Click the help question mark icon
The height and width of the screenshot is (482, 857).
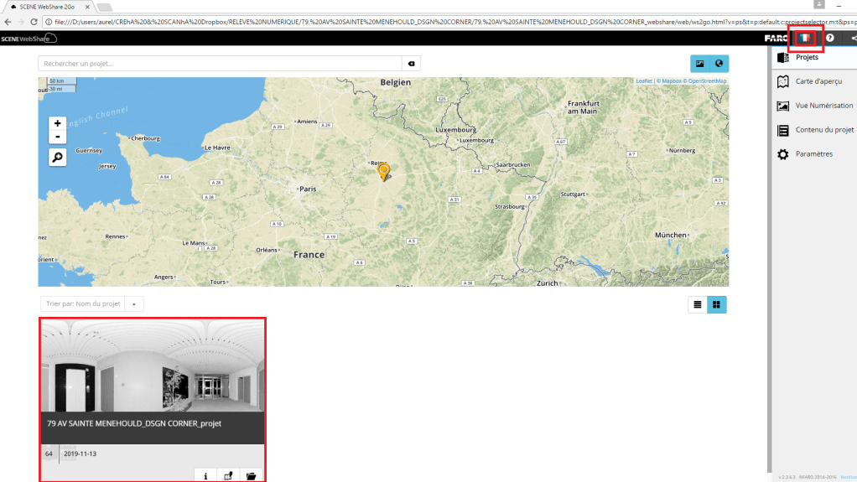(x=829, y=38)
